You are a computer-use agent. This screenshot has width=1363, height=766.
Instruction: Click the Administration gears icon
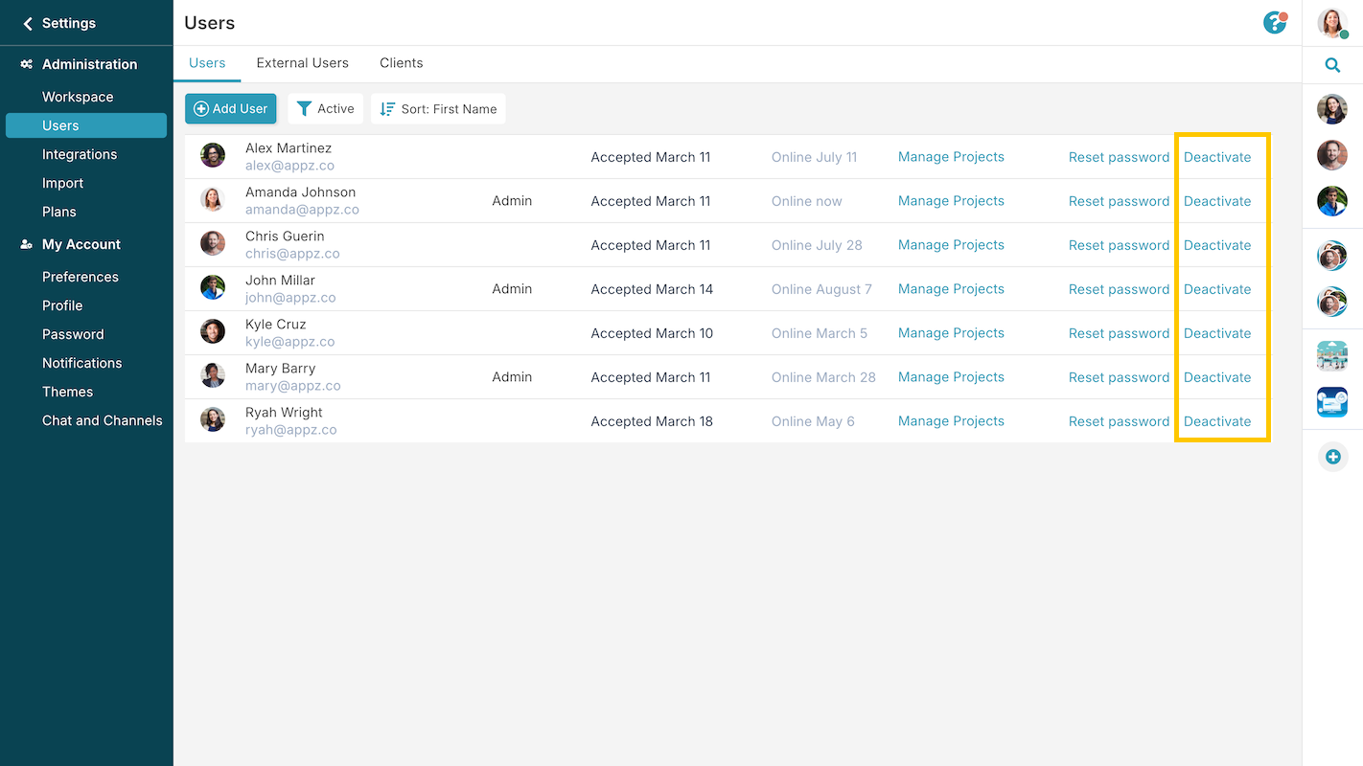(x=26, y=64)
